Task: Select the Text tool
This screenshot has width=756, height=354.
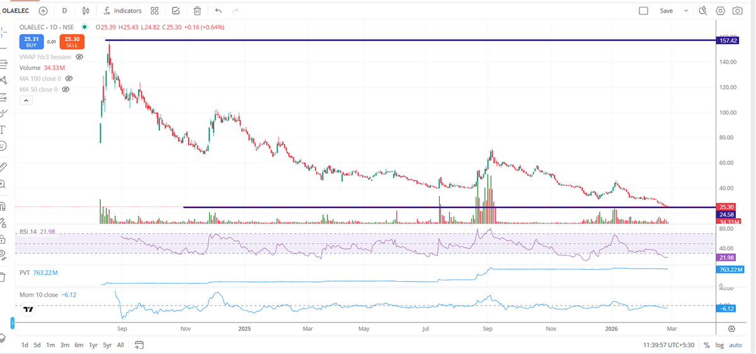Action: pos(3,130)
